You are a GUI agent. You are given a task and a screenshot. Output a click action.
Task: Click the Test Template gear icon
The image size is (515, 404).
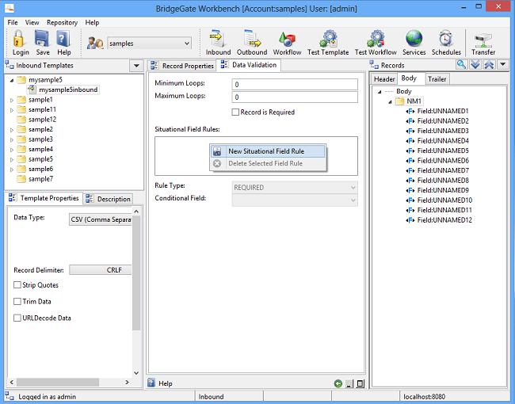pos(328,39)
